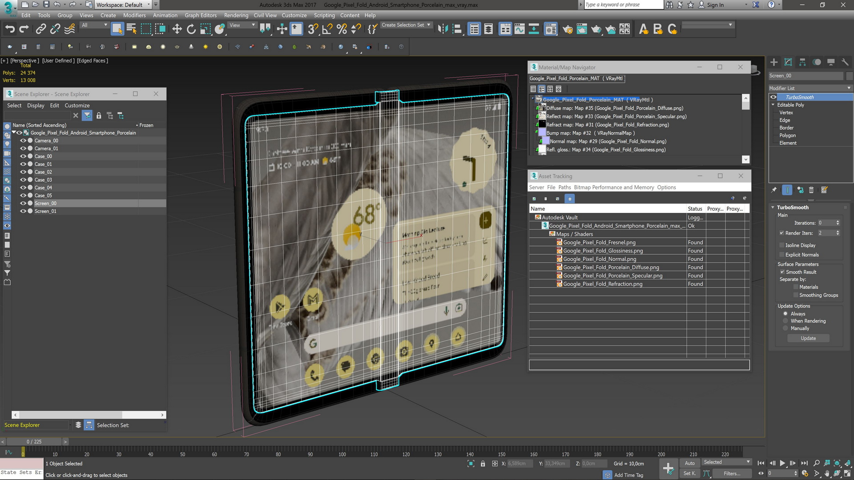854x480 pixels.
Task: Toggle visibility eye of Camera_00
Action: (23, 141)
